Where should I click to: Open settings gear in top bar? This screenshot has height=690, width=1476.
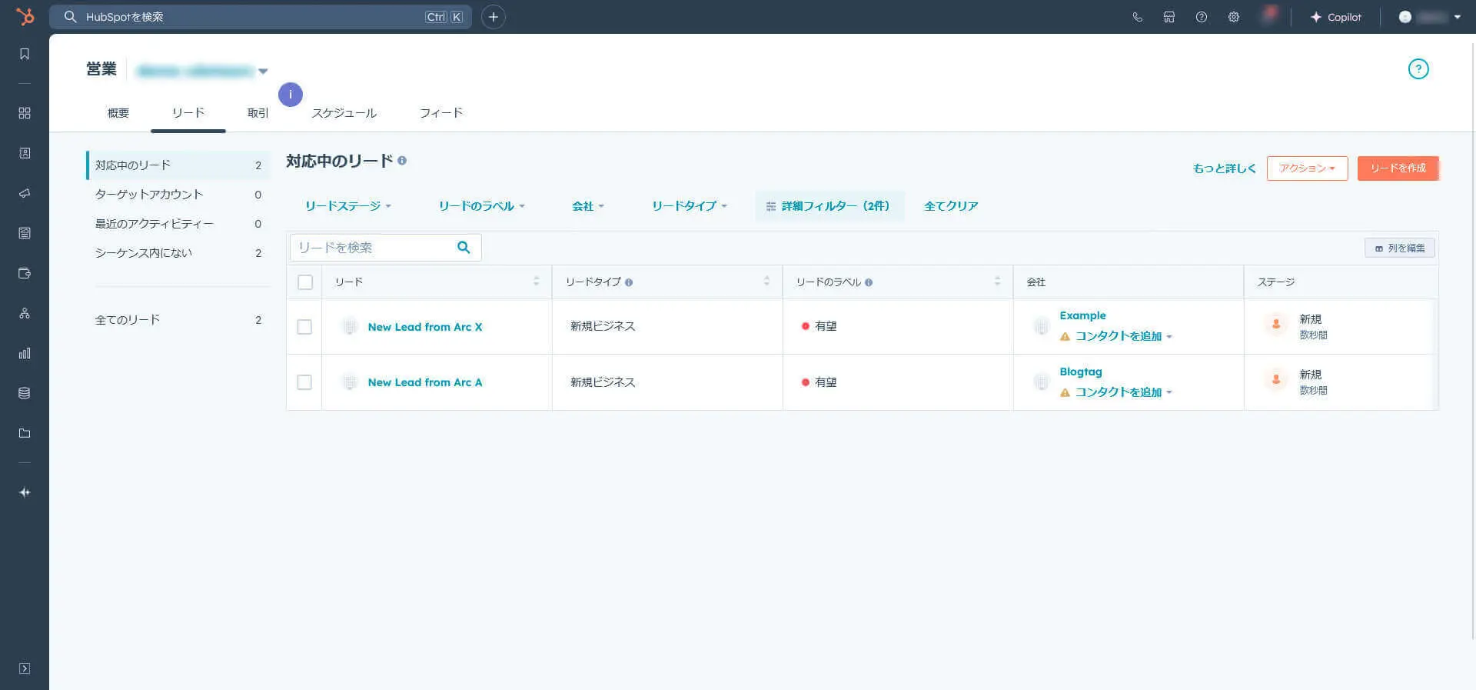point(1234,17)
